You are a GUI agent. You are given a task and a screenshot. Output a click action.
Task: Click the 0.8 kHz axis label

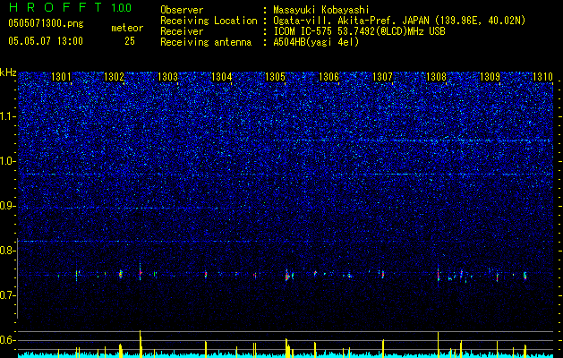[8, 251]
